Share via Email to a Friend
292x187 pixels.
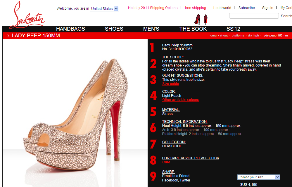pos(176,176)
